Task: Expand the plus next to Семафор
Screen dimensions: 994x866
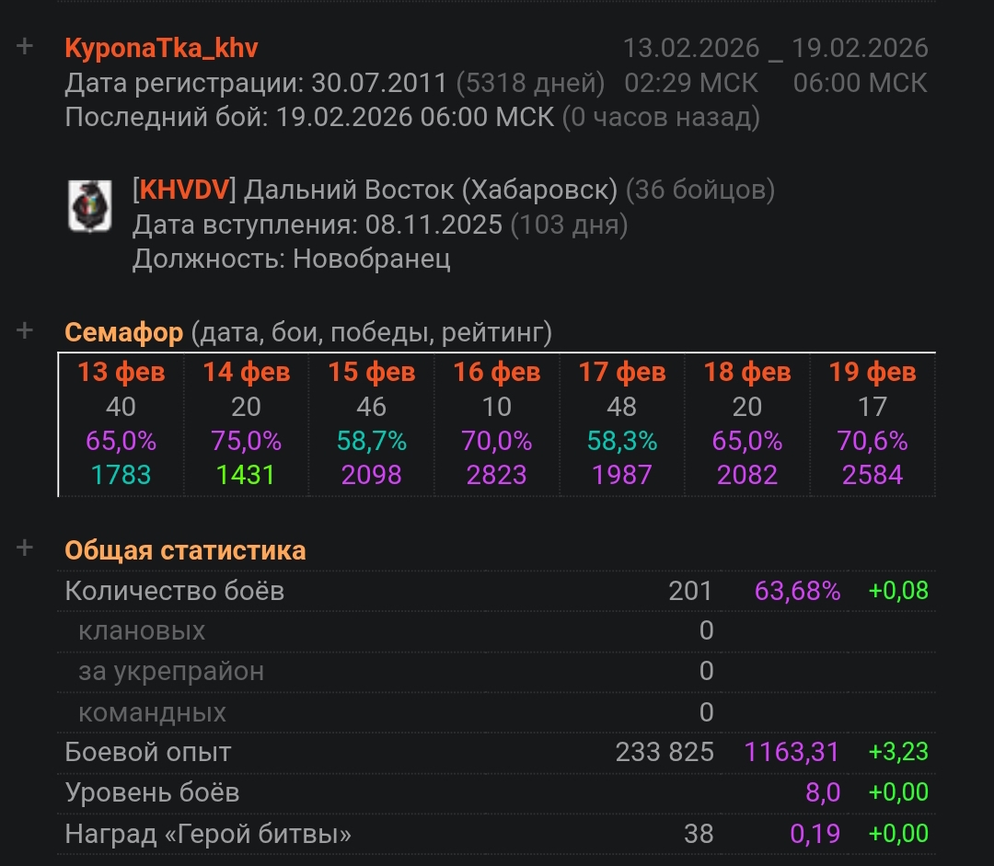Action: coord(25,330)
